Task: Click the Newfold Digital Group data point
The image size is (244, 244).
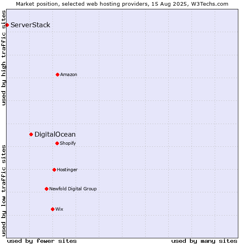Action: coord(46,189)
